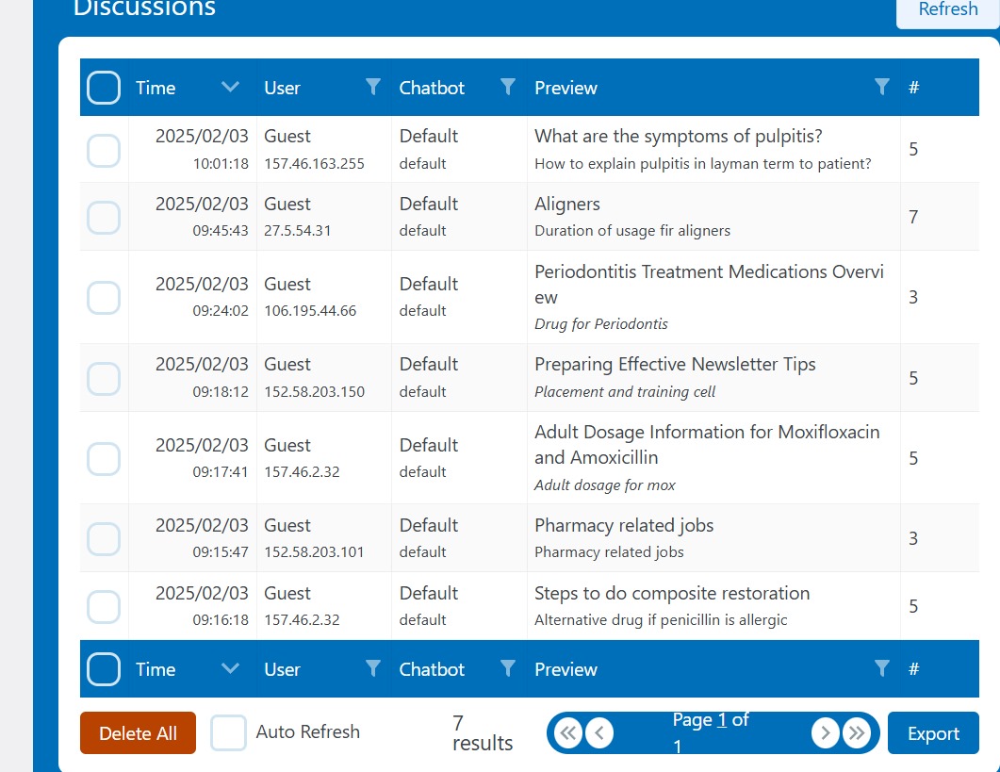Enable the Auto Refresh checkbox
The height and width of the screenshot is (772, 1000).
pyautogui.click(x=228, y=732)
